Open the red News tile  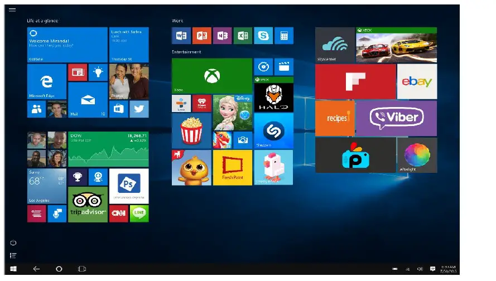click(78, 72)
